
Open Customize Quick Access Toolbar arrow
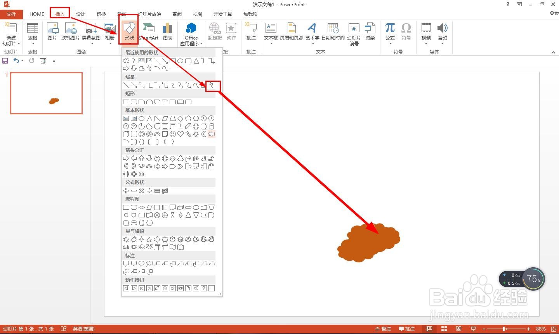click(54, 61)
